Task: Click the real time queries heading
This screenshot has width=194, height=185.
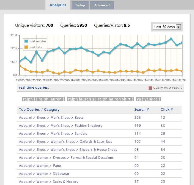Action: pyautogui.click(x=34, y=88)
